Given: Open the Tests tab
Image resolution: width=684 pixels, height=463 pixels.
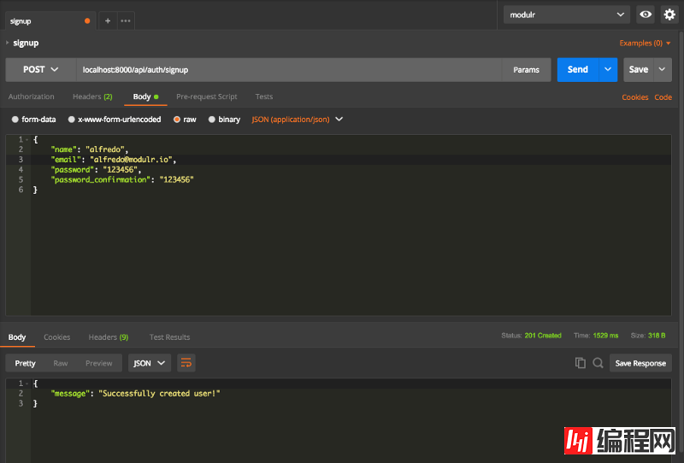Looking at the screenshot, I should [x=264, y=97].
